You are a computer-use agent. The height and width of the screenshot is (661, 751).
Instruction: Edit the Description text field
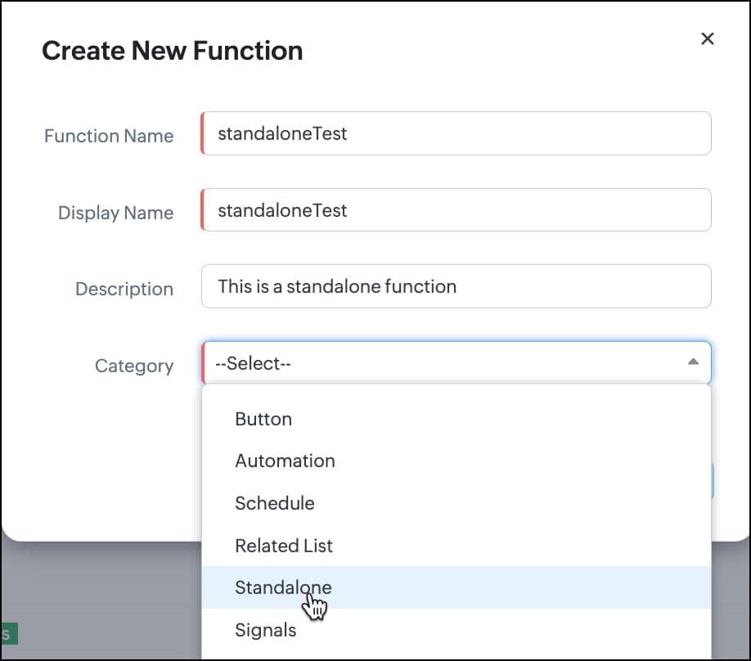pos(456,286)
